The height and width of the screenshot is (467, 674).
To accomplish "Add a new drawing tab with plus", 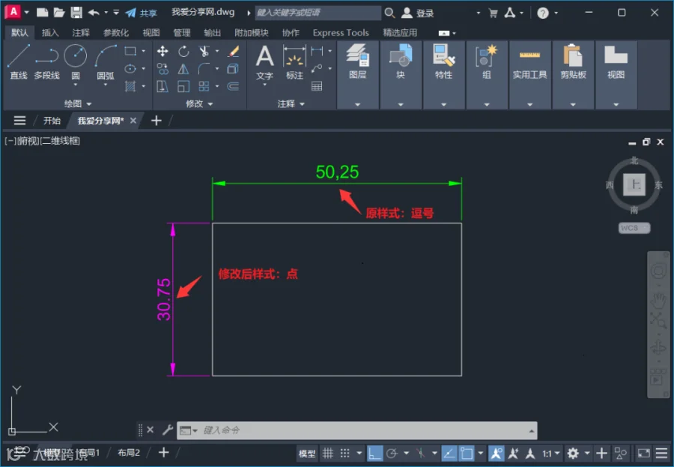I will (x=157, y=121).
